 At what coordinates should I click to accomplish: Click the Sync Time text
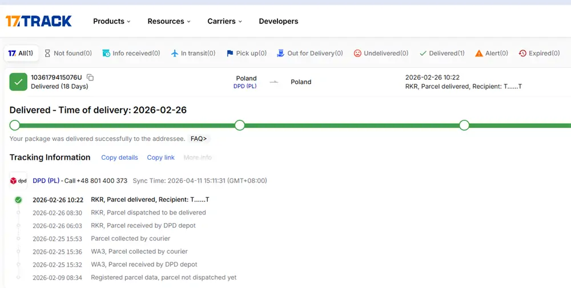pos(200,181)
